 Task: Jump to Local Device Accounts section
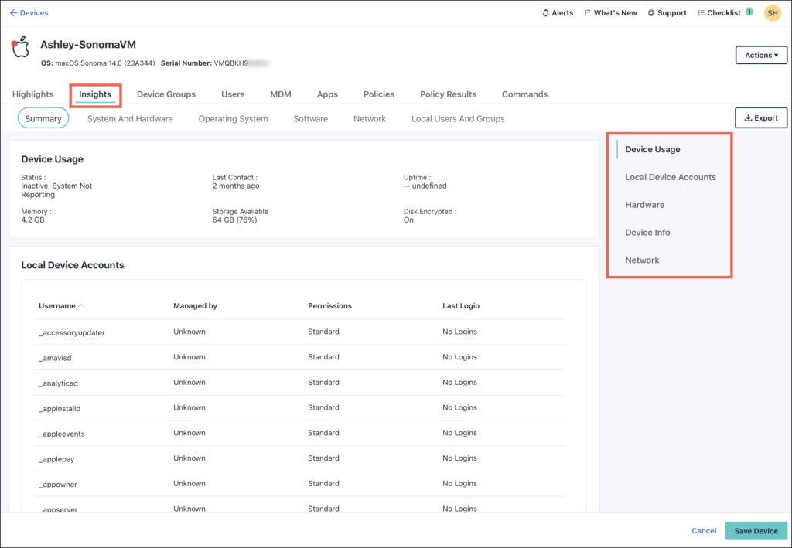671,177
